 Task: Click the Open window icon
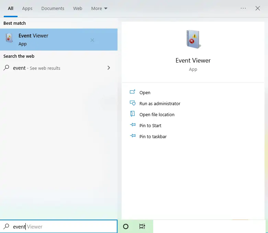[x=133, y=92]
